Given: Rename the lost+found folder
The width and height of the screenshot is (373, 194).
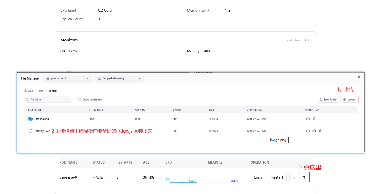Looking at the screenshot, I should tap(308, 119).
